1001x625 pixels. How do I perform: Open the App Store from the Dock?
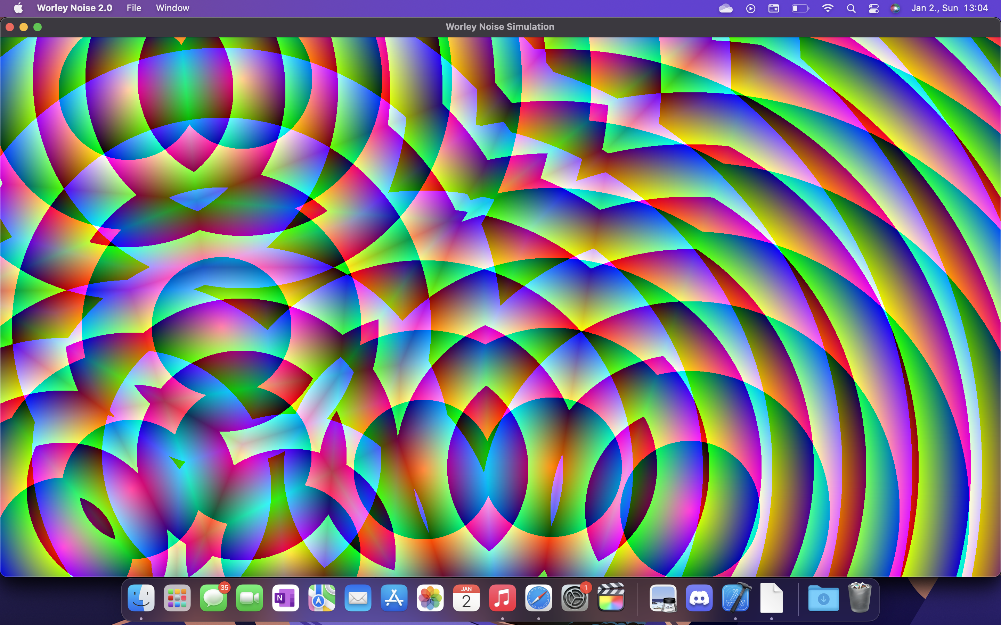click(394, 598)
